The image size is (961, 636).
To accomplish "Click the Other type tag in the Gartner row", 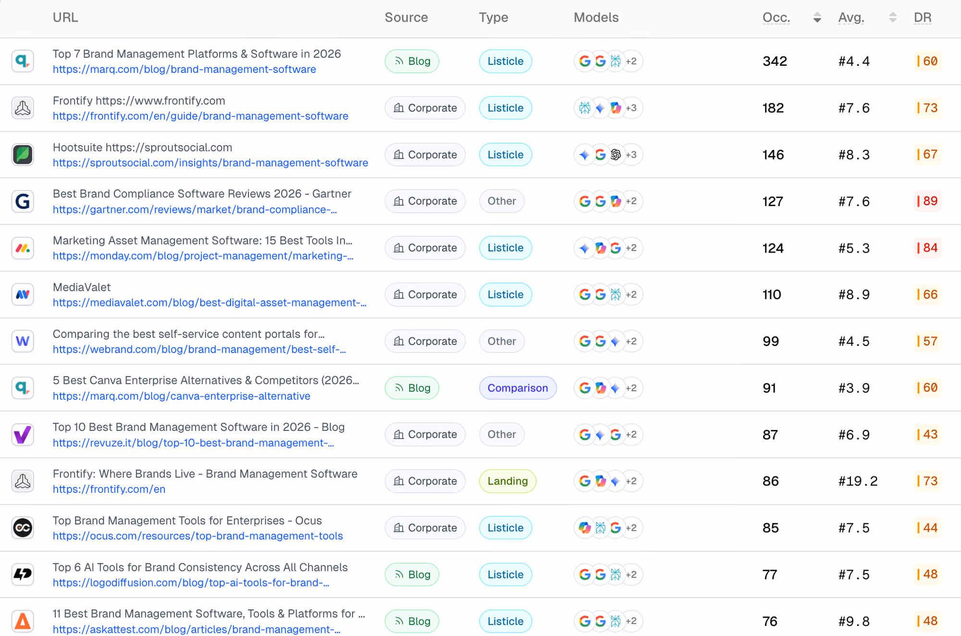I will coord(502,201).
